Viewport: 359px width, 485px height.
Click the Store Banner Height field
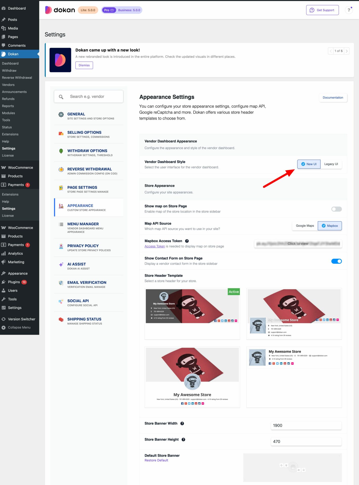306,442
